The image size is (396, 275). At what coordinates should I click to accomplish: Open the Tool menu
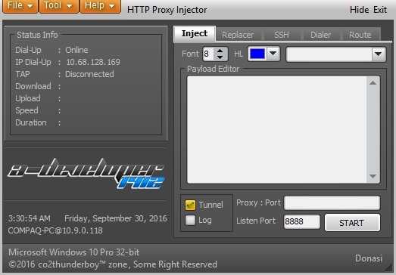[x=58, y=5]
